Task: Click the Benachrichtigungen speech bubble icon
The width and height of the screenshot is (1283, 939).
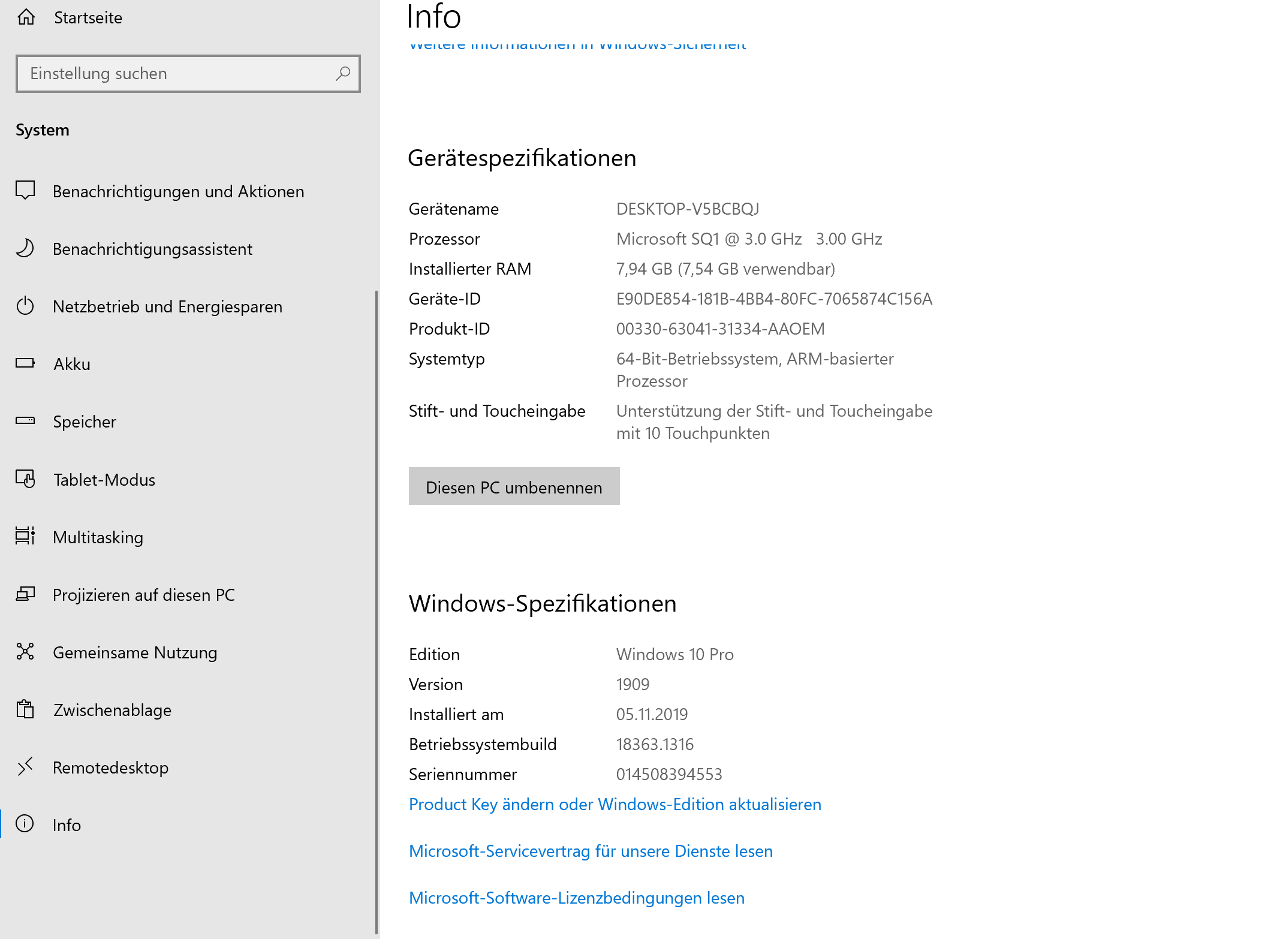Action: pos(25,190)
